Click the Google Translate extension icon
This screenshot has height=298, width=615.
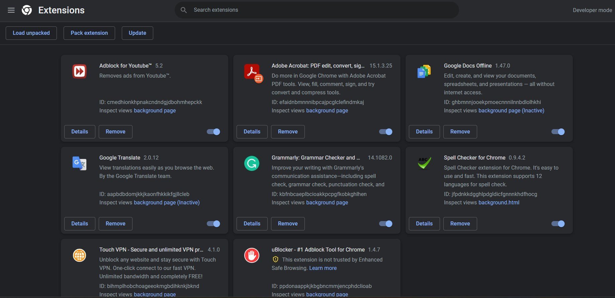point(79,163)
